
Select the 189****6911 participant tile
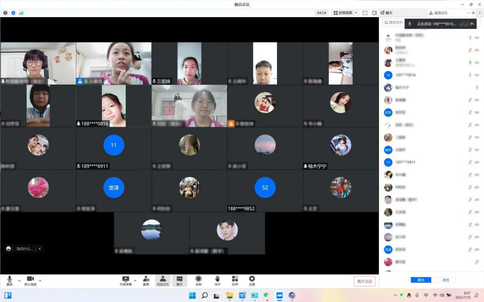click(x=114, y=149)
